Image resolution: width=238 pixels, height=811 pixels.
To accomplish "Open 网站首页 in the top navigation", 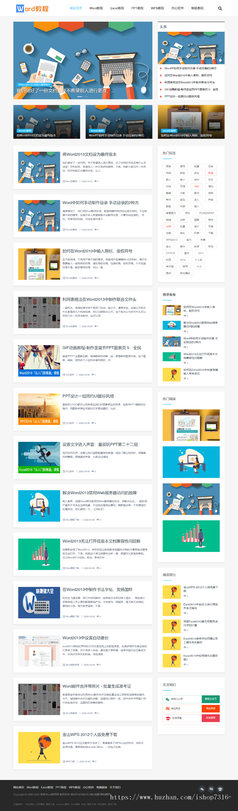I will 76,8.
